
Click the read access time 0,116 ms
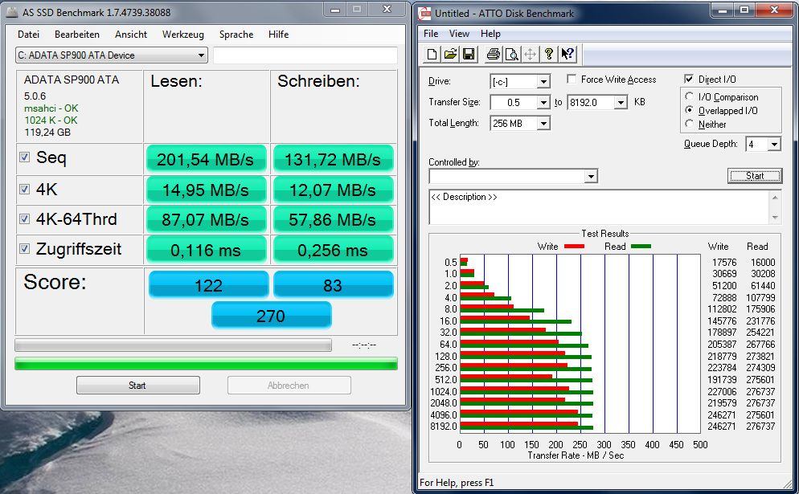pyautogui.click(x=206, y=250)
